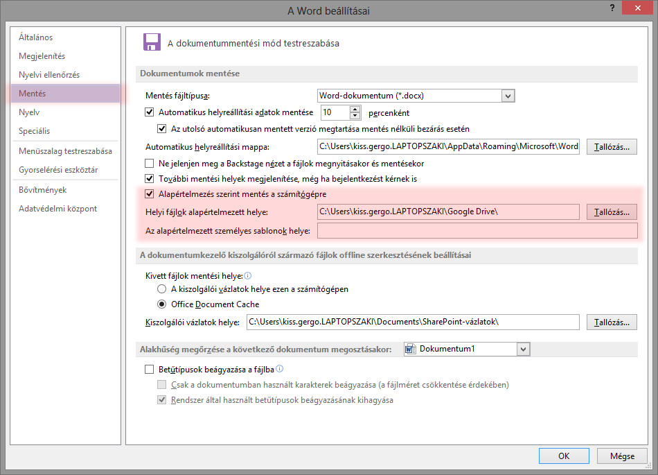Image resolution: width=658 pixels, height=475 pixels.
Task: Click info icon beside Betűtípusok beágyazása a fájlba
Action: tap(280, 370)
